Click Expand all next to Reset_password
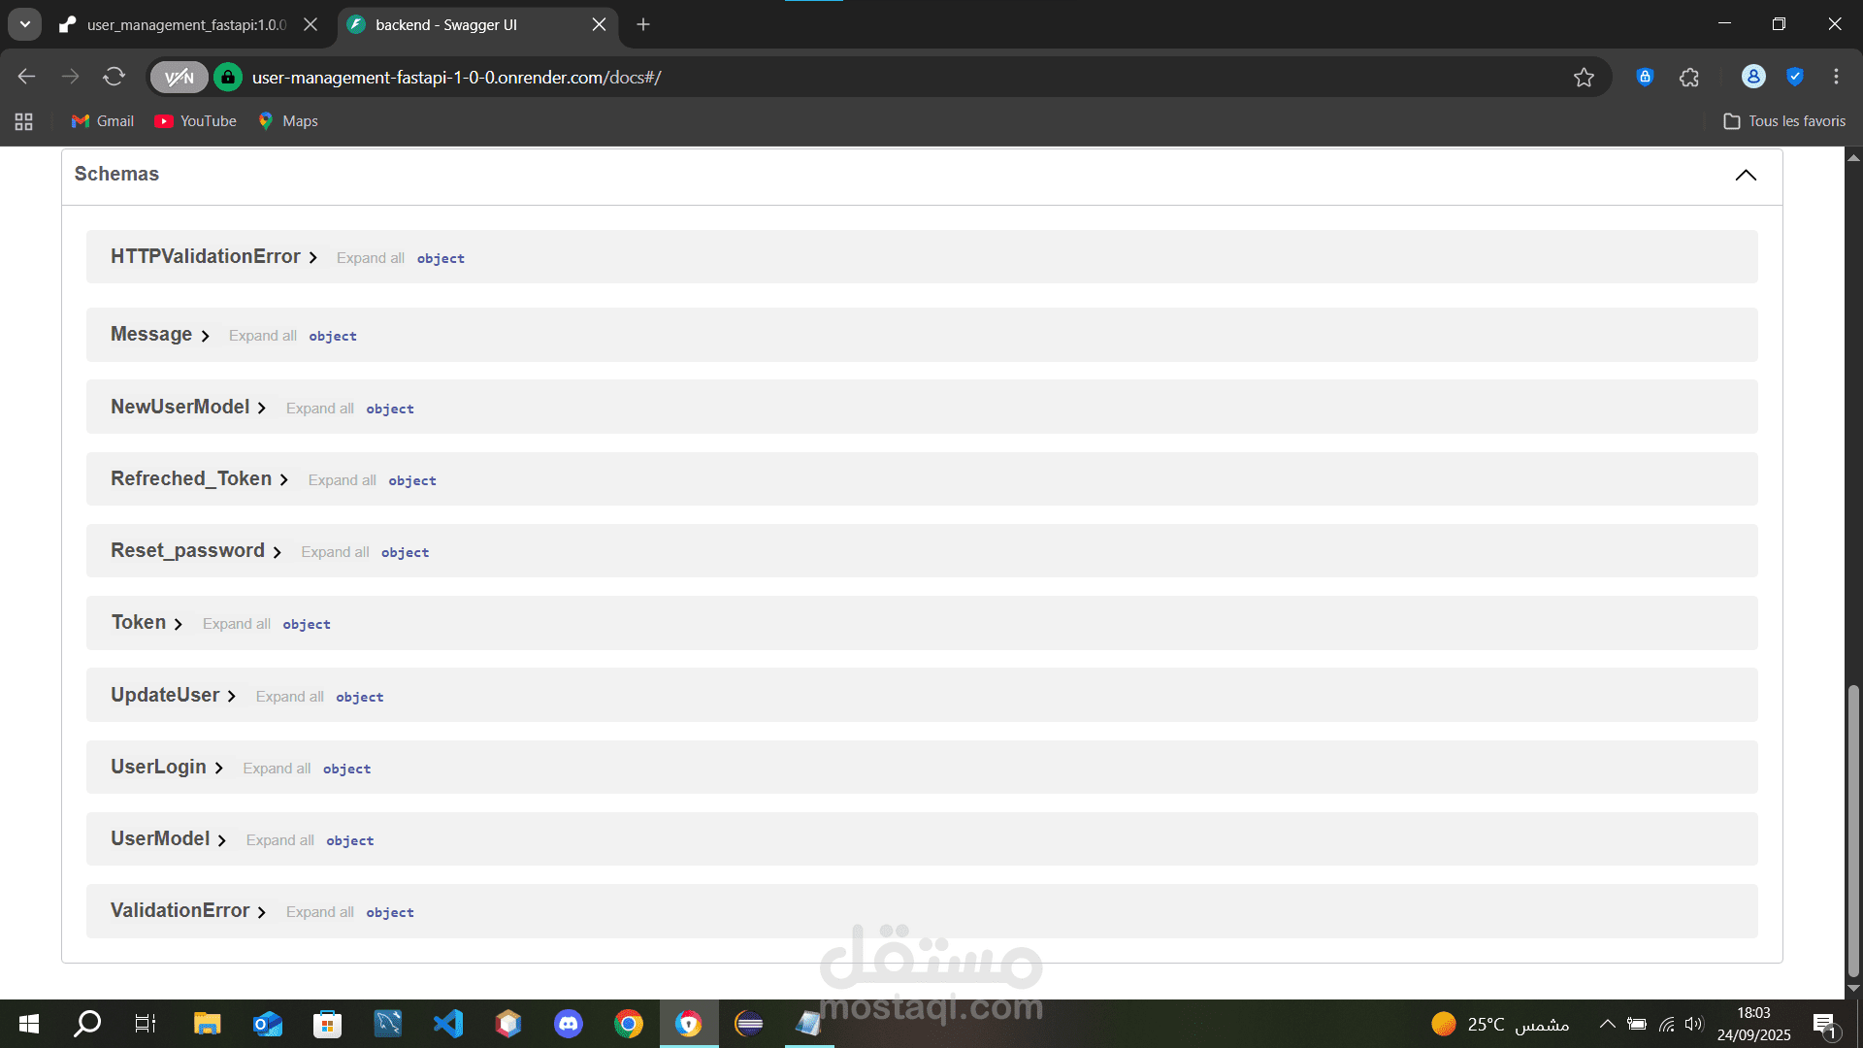1863x1048 pixels. [x=335, y=552]
